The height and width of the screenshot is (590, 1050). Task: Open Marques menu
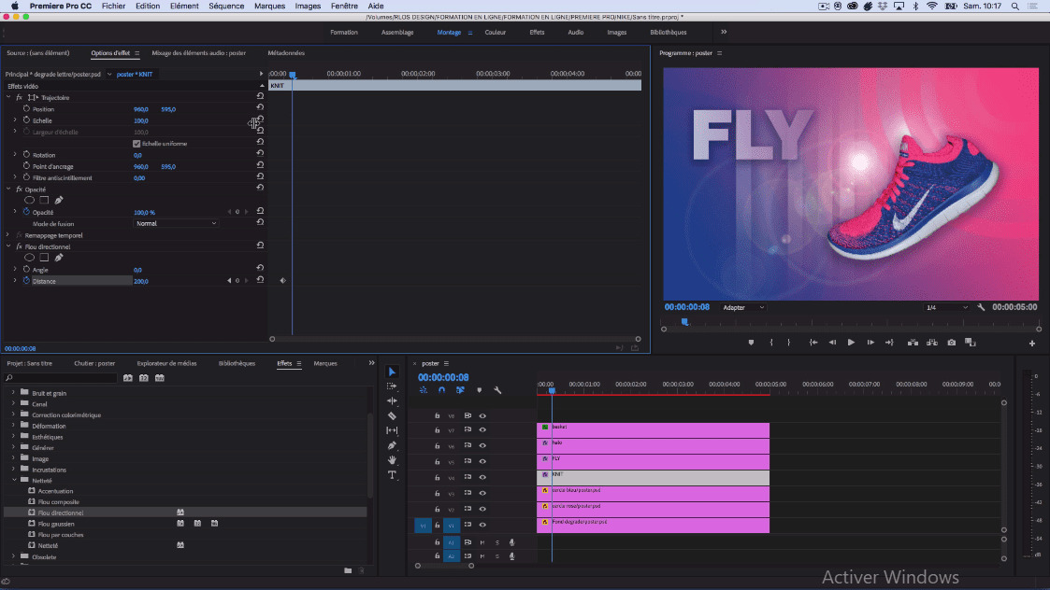pos(270,6)
